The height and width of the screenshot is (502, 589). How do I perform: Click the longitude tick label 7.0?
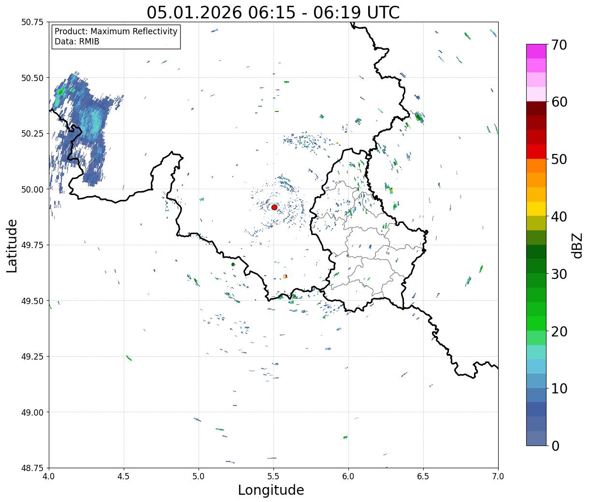(498, 476)
